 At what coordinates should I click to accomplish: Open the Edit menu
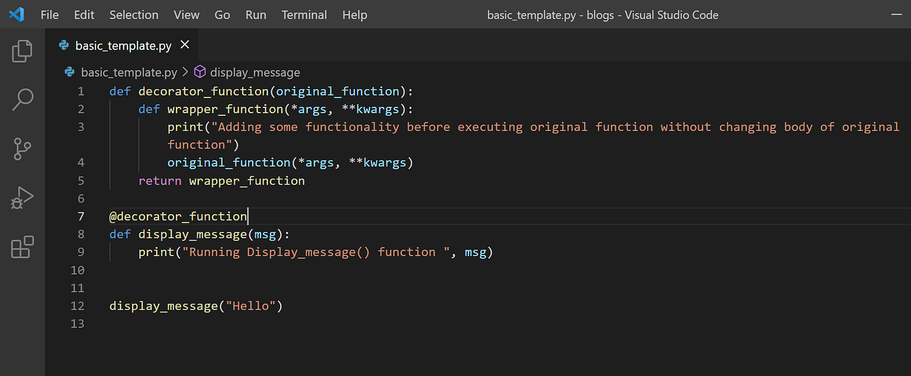(84, 14)
